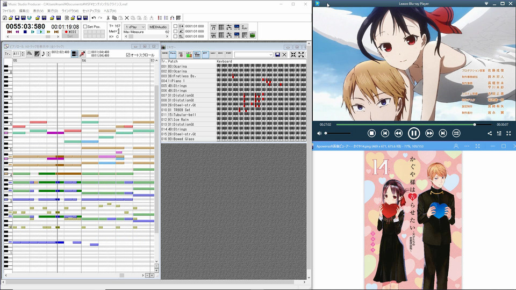Open the 1 xPlay speed dropdown

point(134,27)
